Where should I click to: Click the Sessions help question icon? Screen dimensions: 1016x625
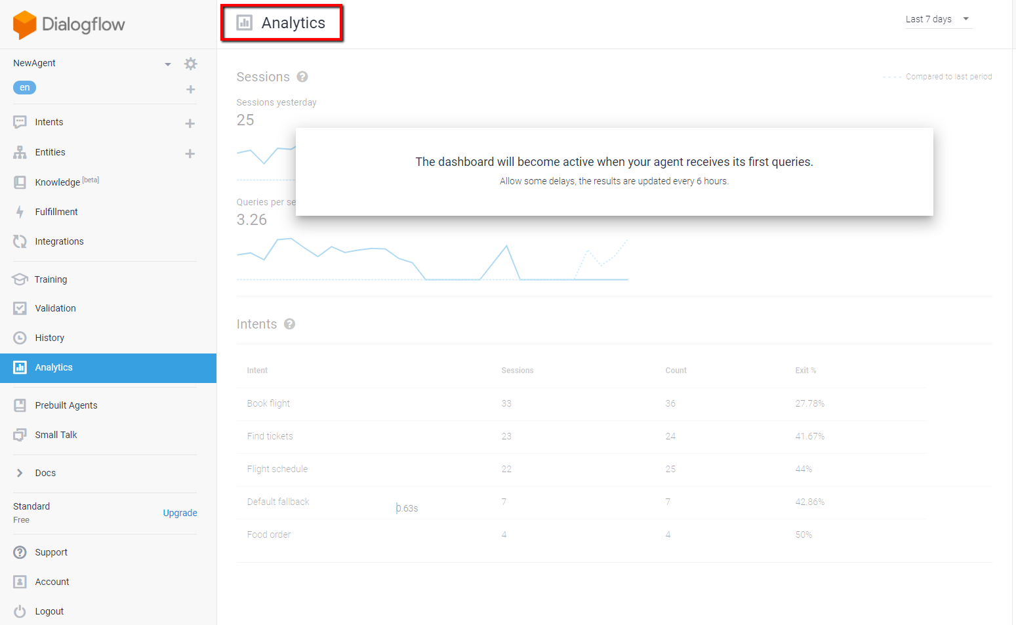pyautogui.click(x=302, y=77)
